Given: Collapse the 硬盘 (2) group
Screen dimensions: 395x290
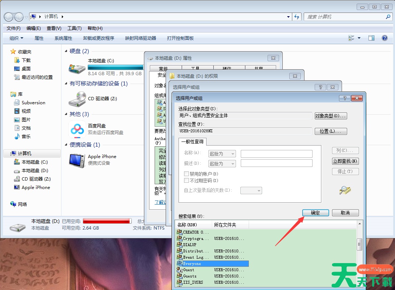Looking at the screenshot, I should (x=66, y=51).
